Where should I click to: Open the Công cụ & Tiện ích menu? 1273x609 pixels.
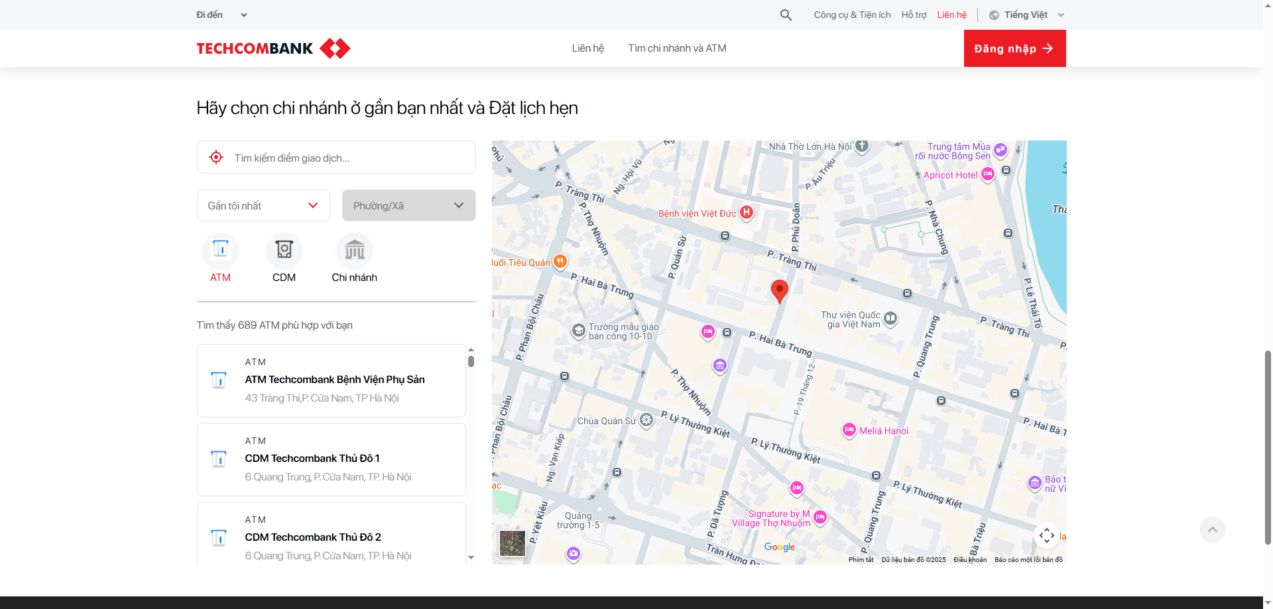click(852, 14)
